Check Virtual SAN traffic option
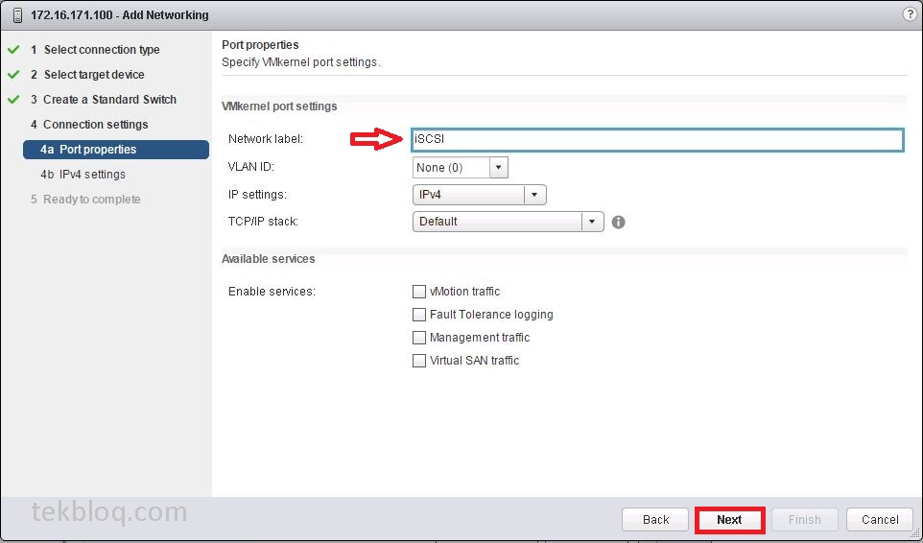This screenshot has height=543, width=923. pyautogui.click(x=419, y=361)
